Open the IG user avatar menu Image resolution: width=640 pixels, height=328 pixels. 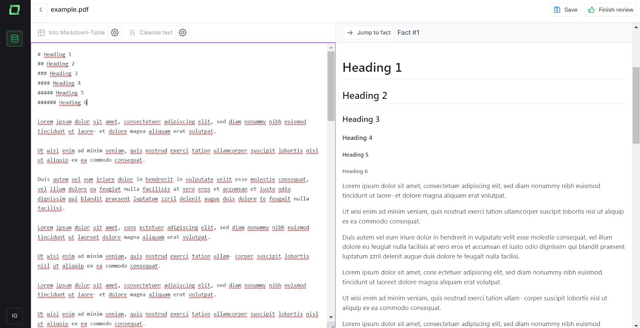(x=15, y=316)
